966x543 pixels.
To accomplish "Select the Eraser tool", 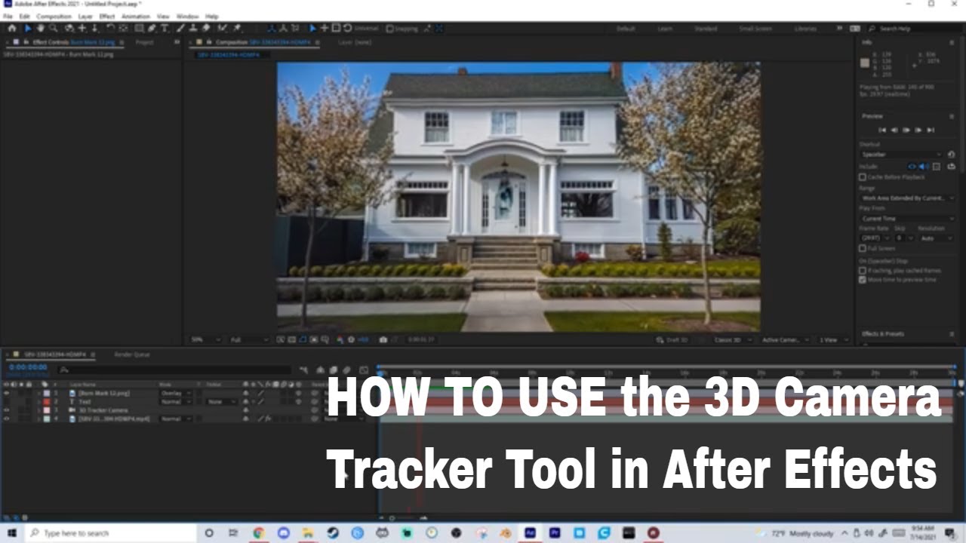I will (205, 29).
